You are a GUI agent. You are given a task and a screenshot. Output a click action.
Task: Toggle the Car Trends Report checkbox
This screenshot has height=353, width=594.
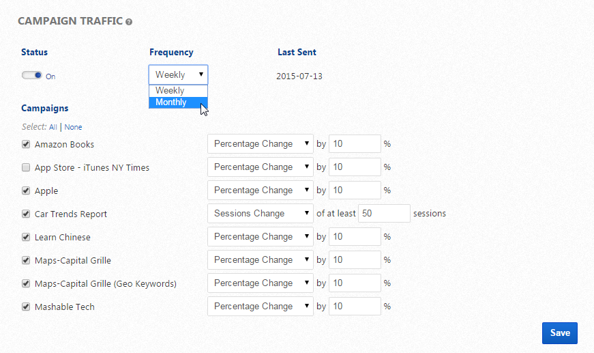26,214
